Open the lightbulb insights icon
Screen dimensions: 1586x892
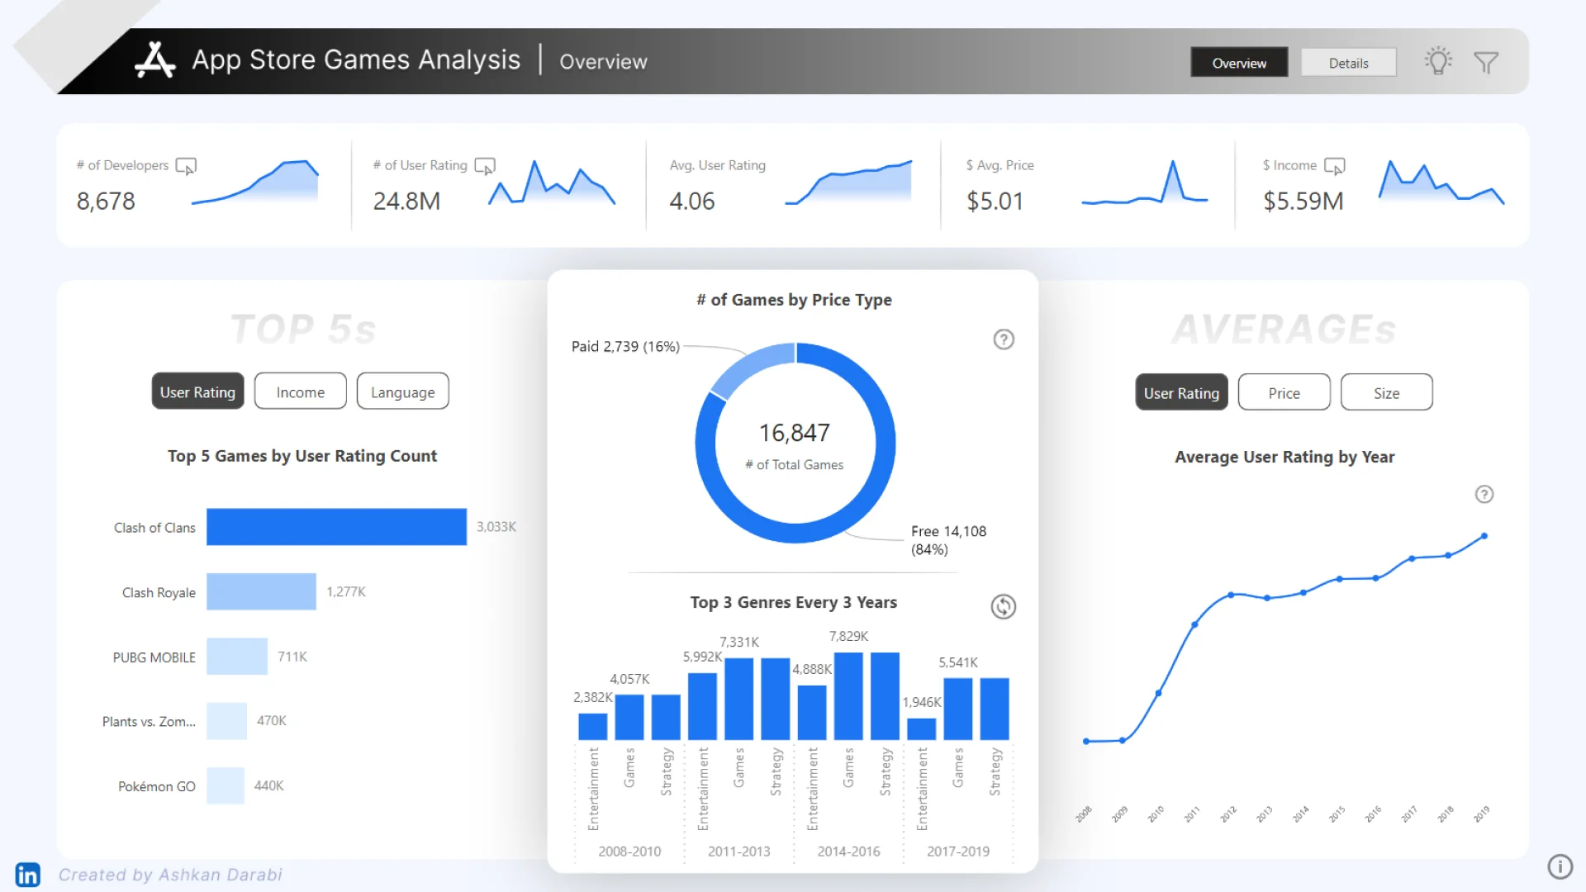pyautogui.click(x=1438, y=61)
